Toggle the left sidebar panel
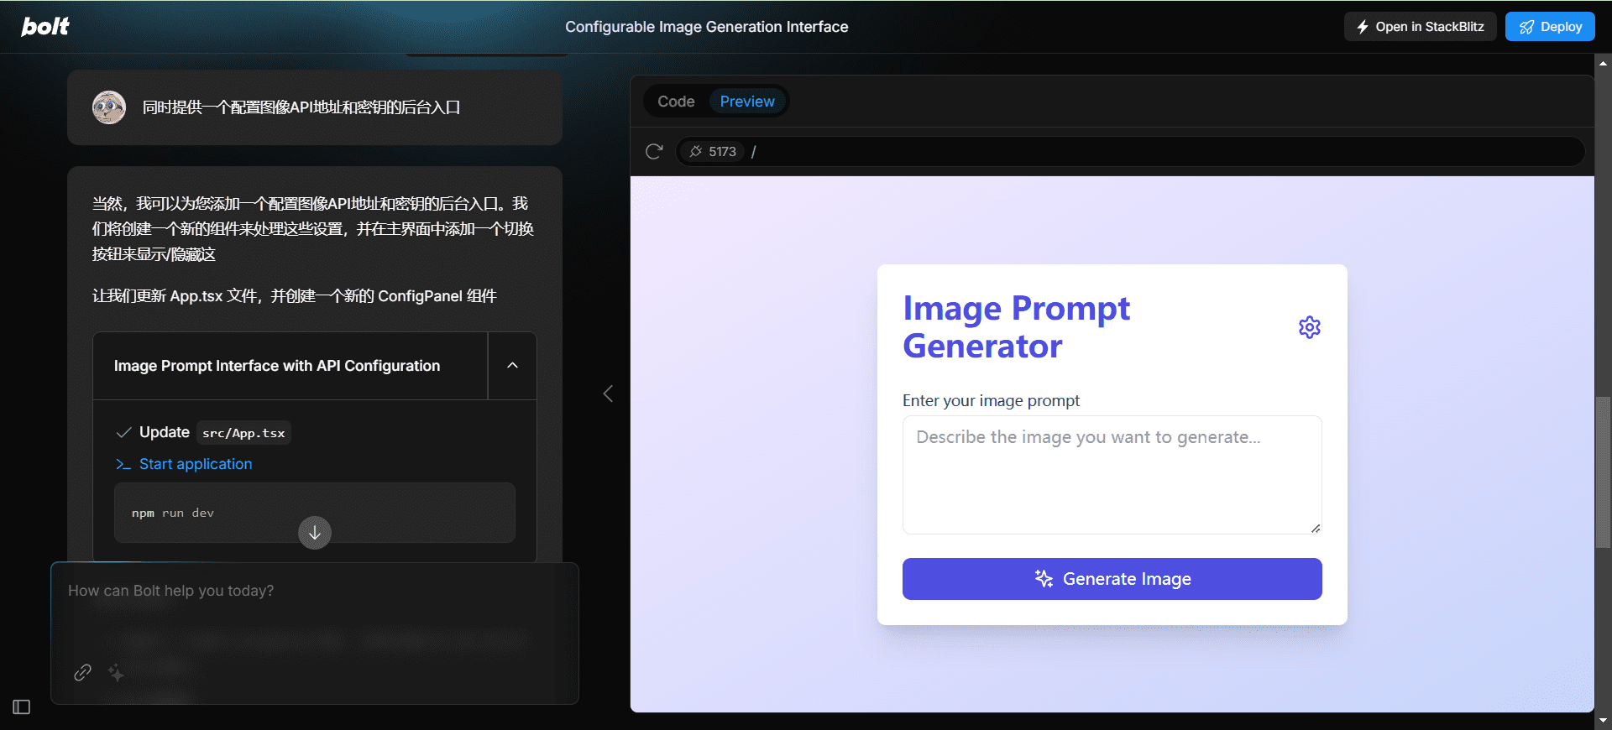1612x730 pixels. point(22,707)
